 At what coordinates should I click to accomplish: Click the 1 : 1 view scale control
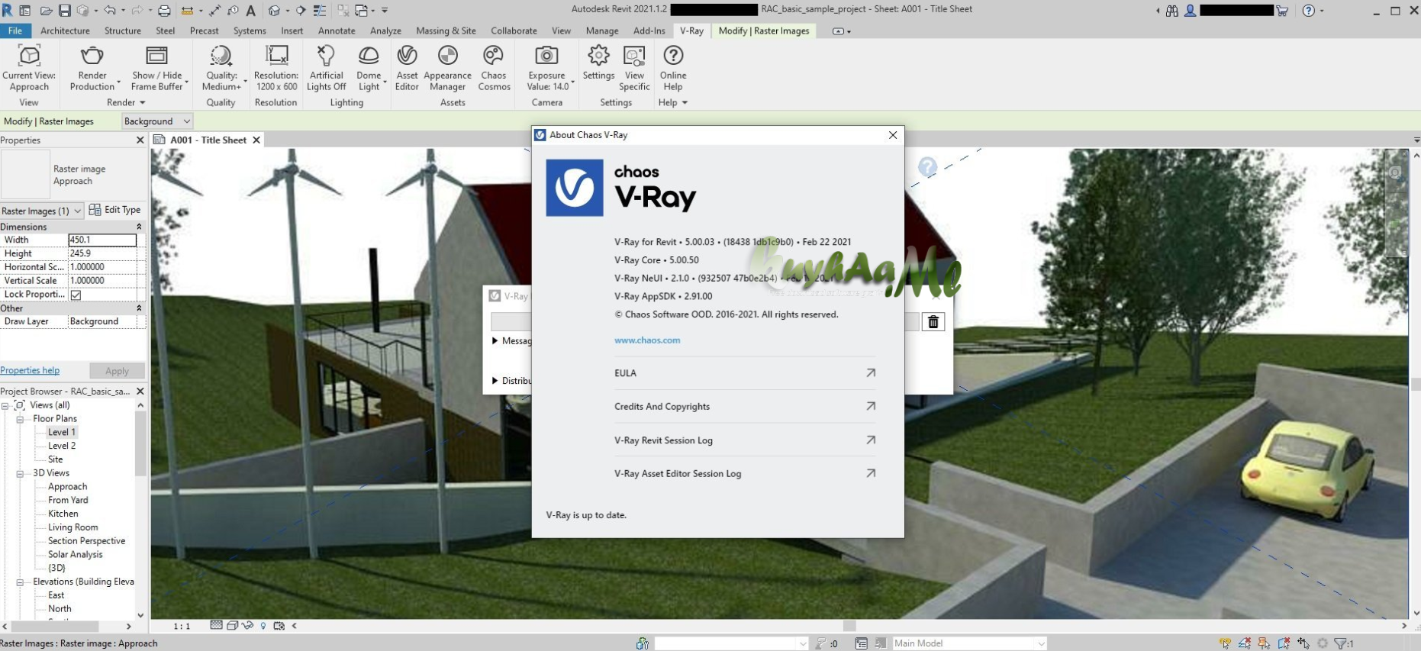[x=182, y=626]
